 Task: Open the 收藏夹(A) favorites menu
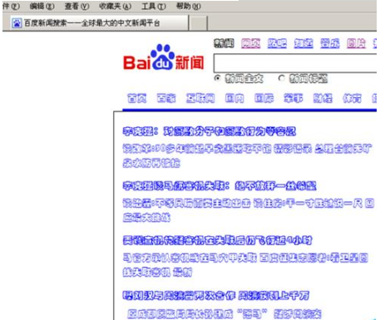[115, 6]
